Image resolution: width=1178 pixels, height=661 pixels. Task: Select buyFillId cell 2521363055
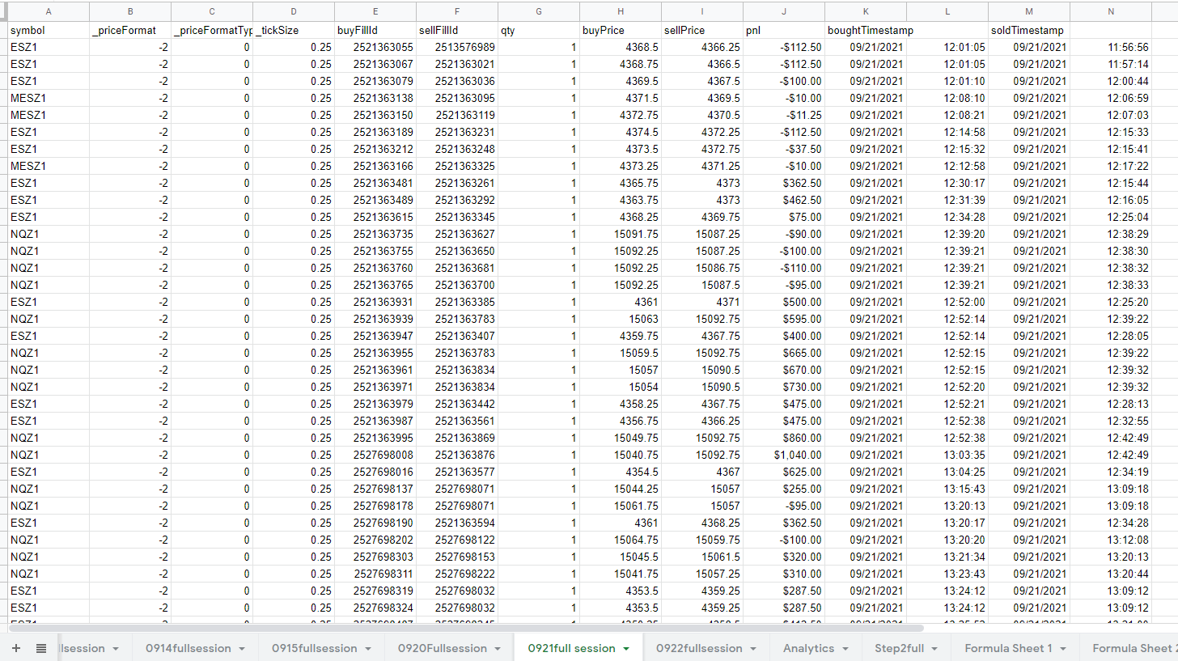pos(375,47)
